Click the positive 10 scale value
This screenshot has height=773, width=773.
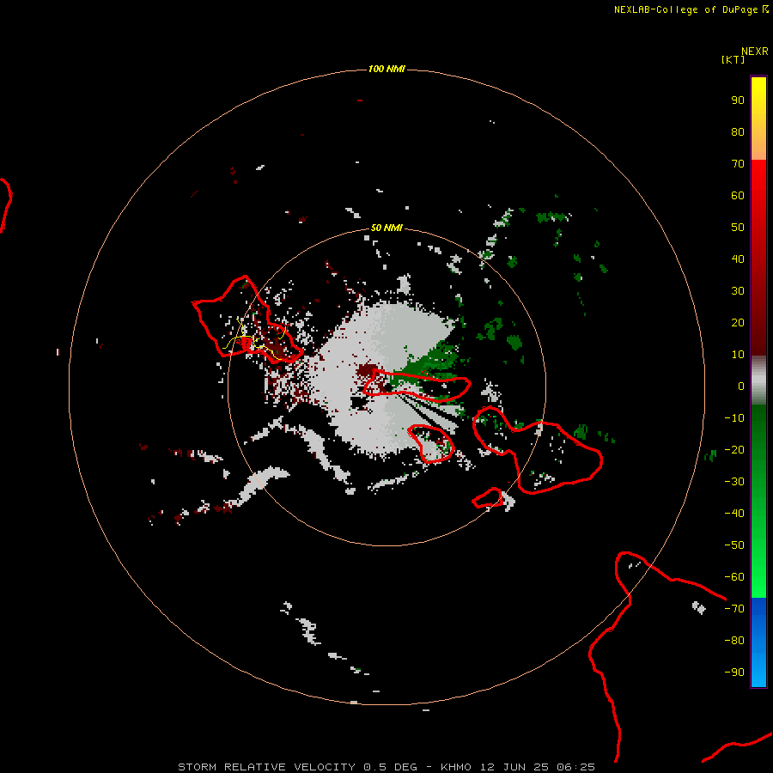[738, 355]
